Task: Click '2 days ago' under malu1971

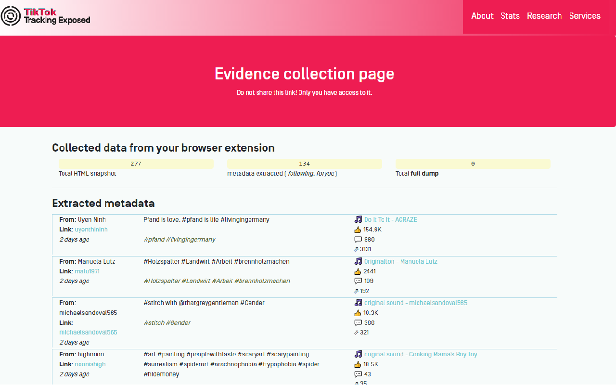Action: click(74, 281)
